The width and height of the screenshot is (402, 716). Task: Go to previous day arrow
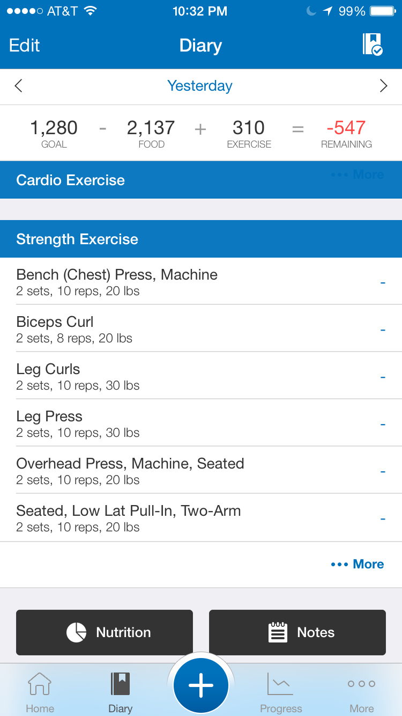click(19, 86)
